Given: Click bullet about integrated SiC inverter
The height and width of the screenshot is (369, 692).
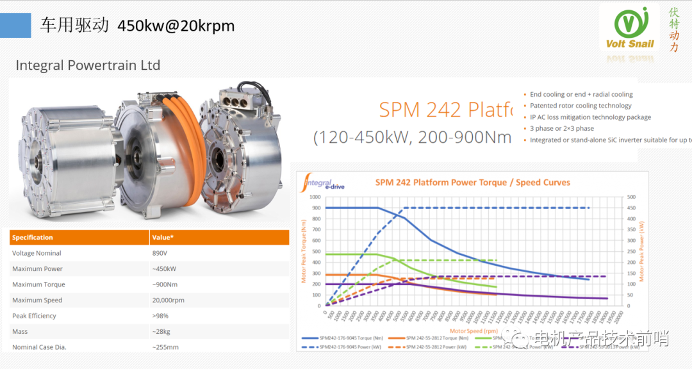Looking at the screenshot, I should tap(611, 140).
